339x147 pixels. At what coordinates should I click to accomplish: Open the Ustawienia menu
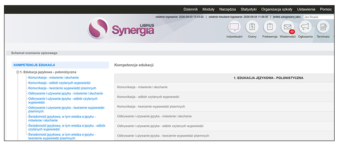pyautogui.click(x=306, y=10)
